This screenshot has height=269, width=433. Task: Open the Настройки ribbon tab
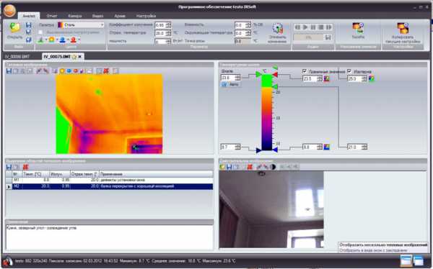(x=146, y=16)
